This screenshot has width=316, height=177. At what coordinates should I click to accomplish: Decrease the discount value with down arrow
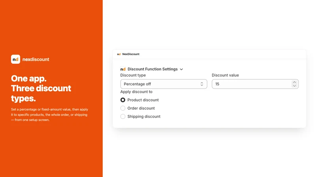pos(294,86)
